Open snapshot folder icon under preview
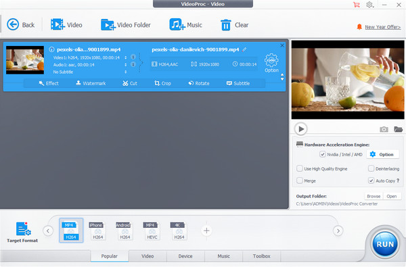 398,129
